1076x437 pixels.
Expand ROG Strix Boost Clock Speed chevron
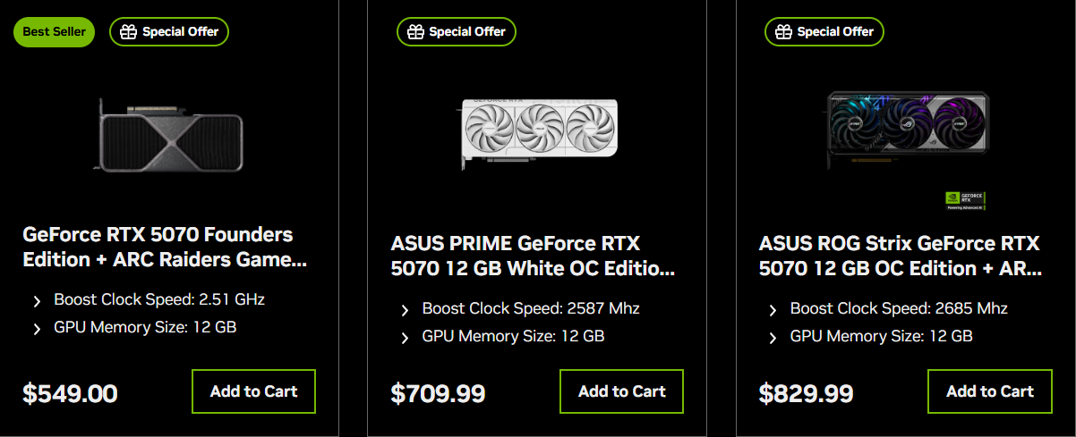[x=773, y=310]
